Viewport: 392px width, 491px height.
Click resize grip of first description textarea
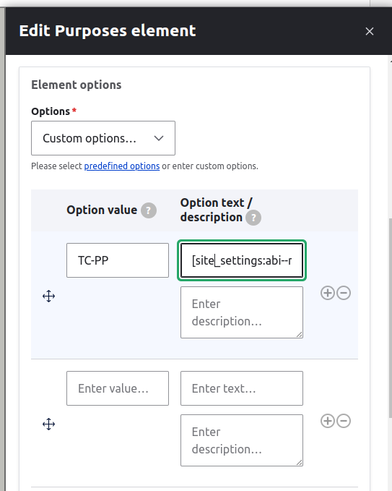299,334
